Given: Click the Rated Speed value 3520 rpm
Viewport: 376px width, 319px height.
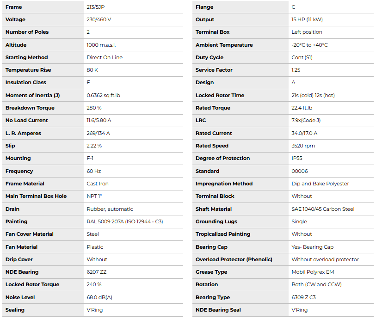Looking at the screenshot, I should click(x=302, y=146).
